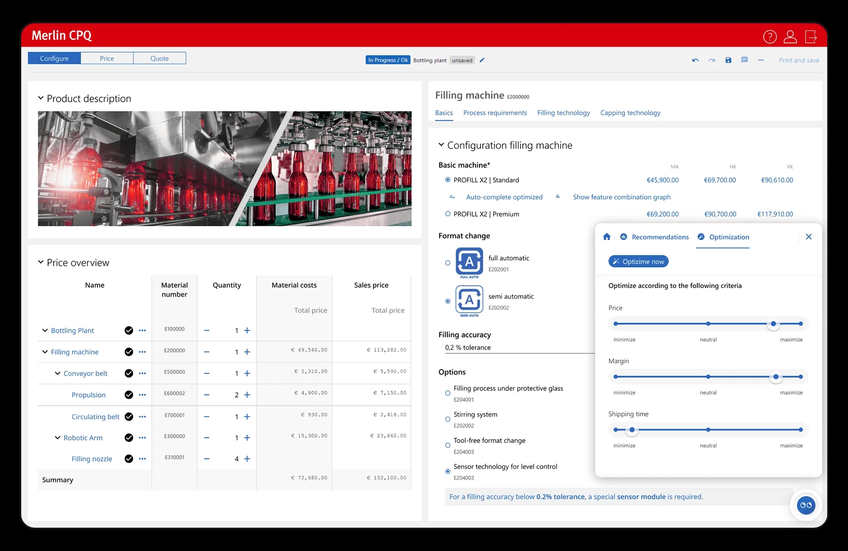Open the ellipsis menu for Propulsion row
Screen dimensions: 848x551
(x=142, y=395)
